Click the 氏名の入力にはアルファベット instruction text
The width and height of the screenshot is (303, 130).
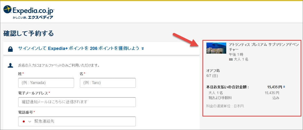coord(59,65)
